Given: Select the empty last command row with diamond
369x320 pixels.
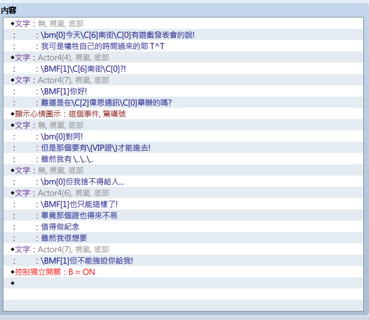Looking at the screenshot, I should tap(183, 283).
